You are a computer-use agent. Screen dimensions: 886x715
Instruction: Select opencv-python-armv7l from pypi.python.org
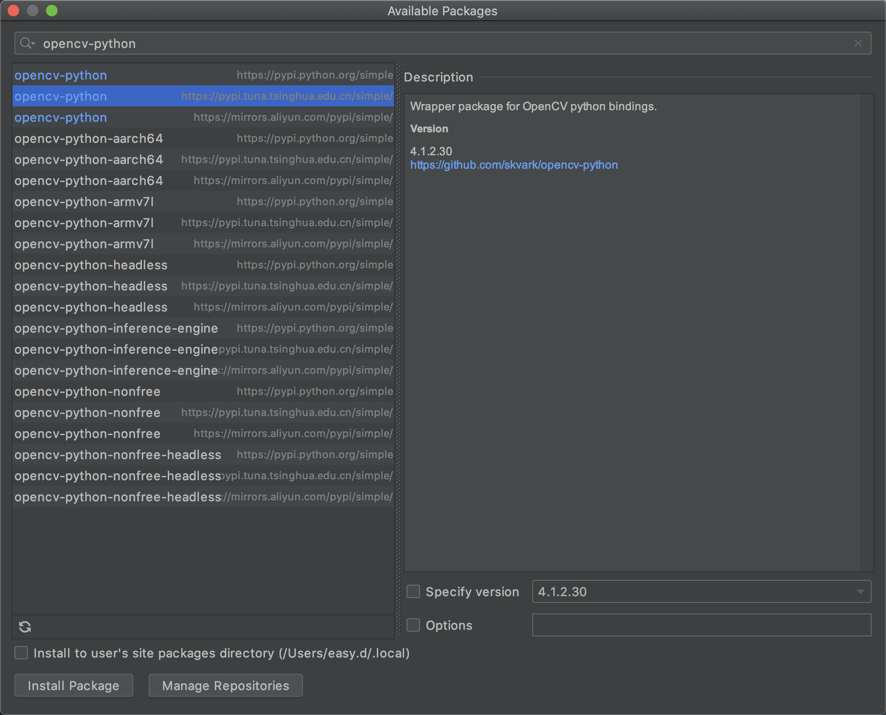[203, 201]
